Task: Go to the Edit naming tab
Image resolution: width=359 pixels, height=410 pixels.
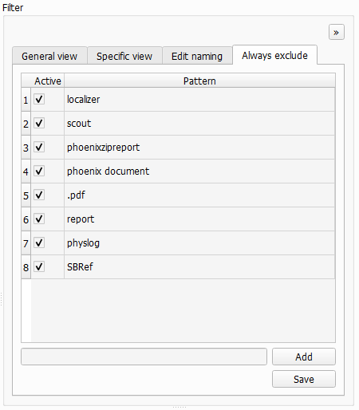Action: pyautogui.click(x=197, y=56)
